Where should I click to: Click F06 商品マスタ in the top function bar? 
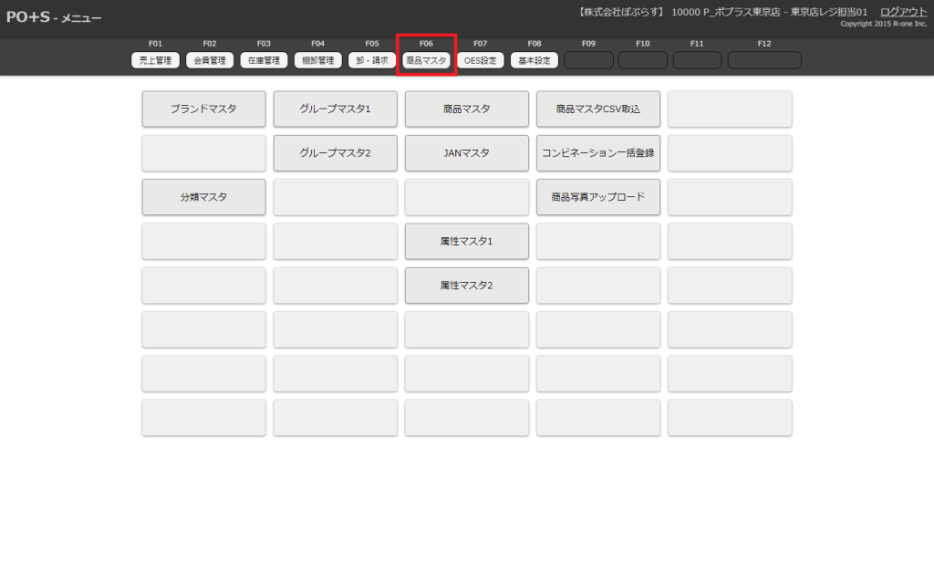pyautogui.click(x=426, y=60)
